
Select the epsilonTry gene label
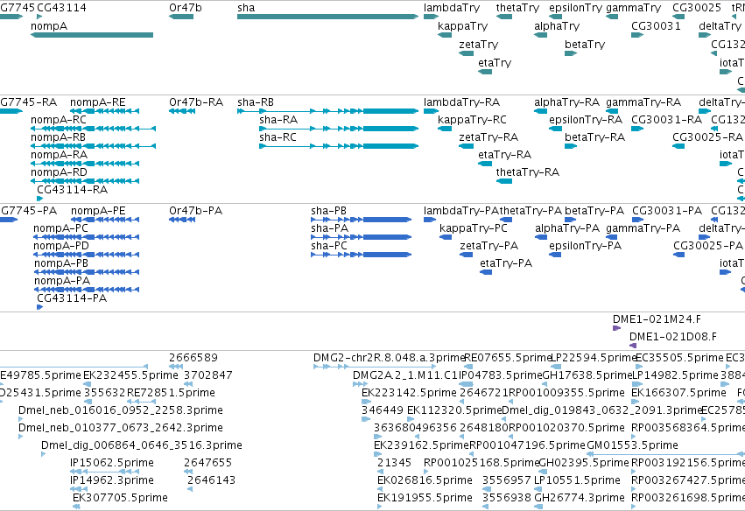pyautogui.click(x=575, y=8)
